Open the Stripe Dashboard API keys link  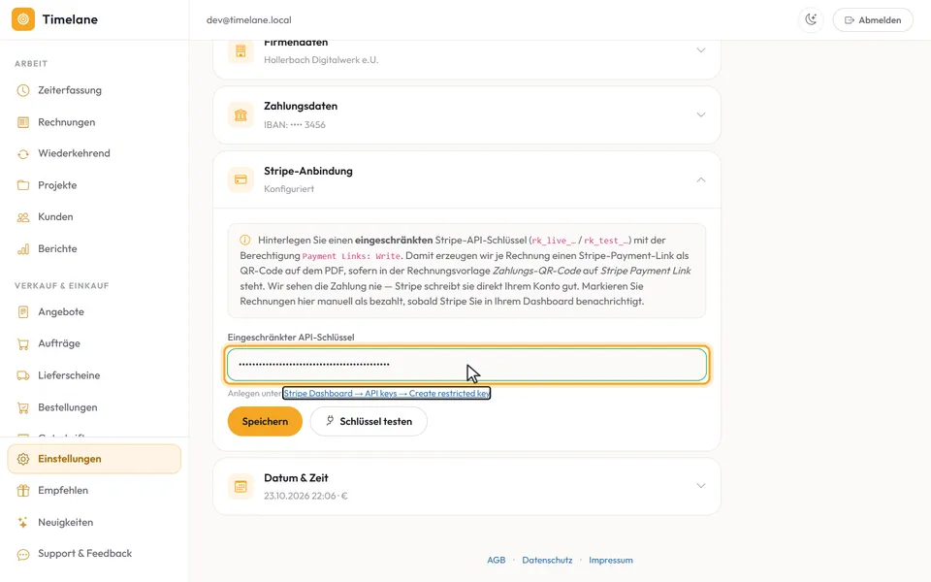(x=387, y=393)
